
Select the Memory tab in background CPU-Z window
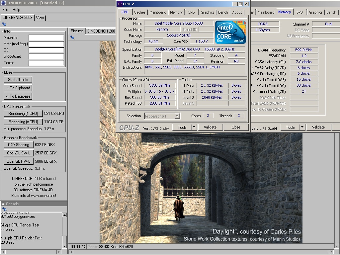pyautogui.click(x=285, y=12)
